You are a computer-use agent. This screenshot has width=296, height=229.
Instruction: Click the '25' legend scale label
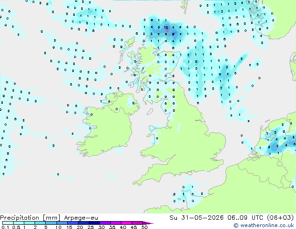point(91,227)
